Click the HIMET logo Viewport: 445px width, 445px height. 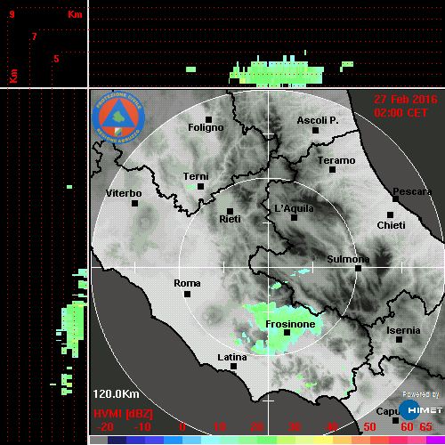[x=420, y=410]
